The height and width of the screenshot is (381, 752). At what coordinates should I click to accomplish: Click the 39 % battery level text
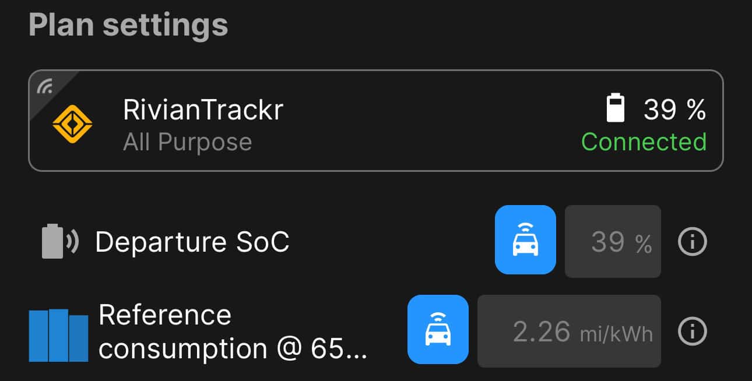(674, 110)
